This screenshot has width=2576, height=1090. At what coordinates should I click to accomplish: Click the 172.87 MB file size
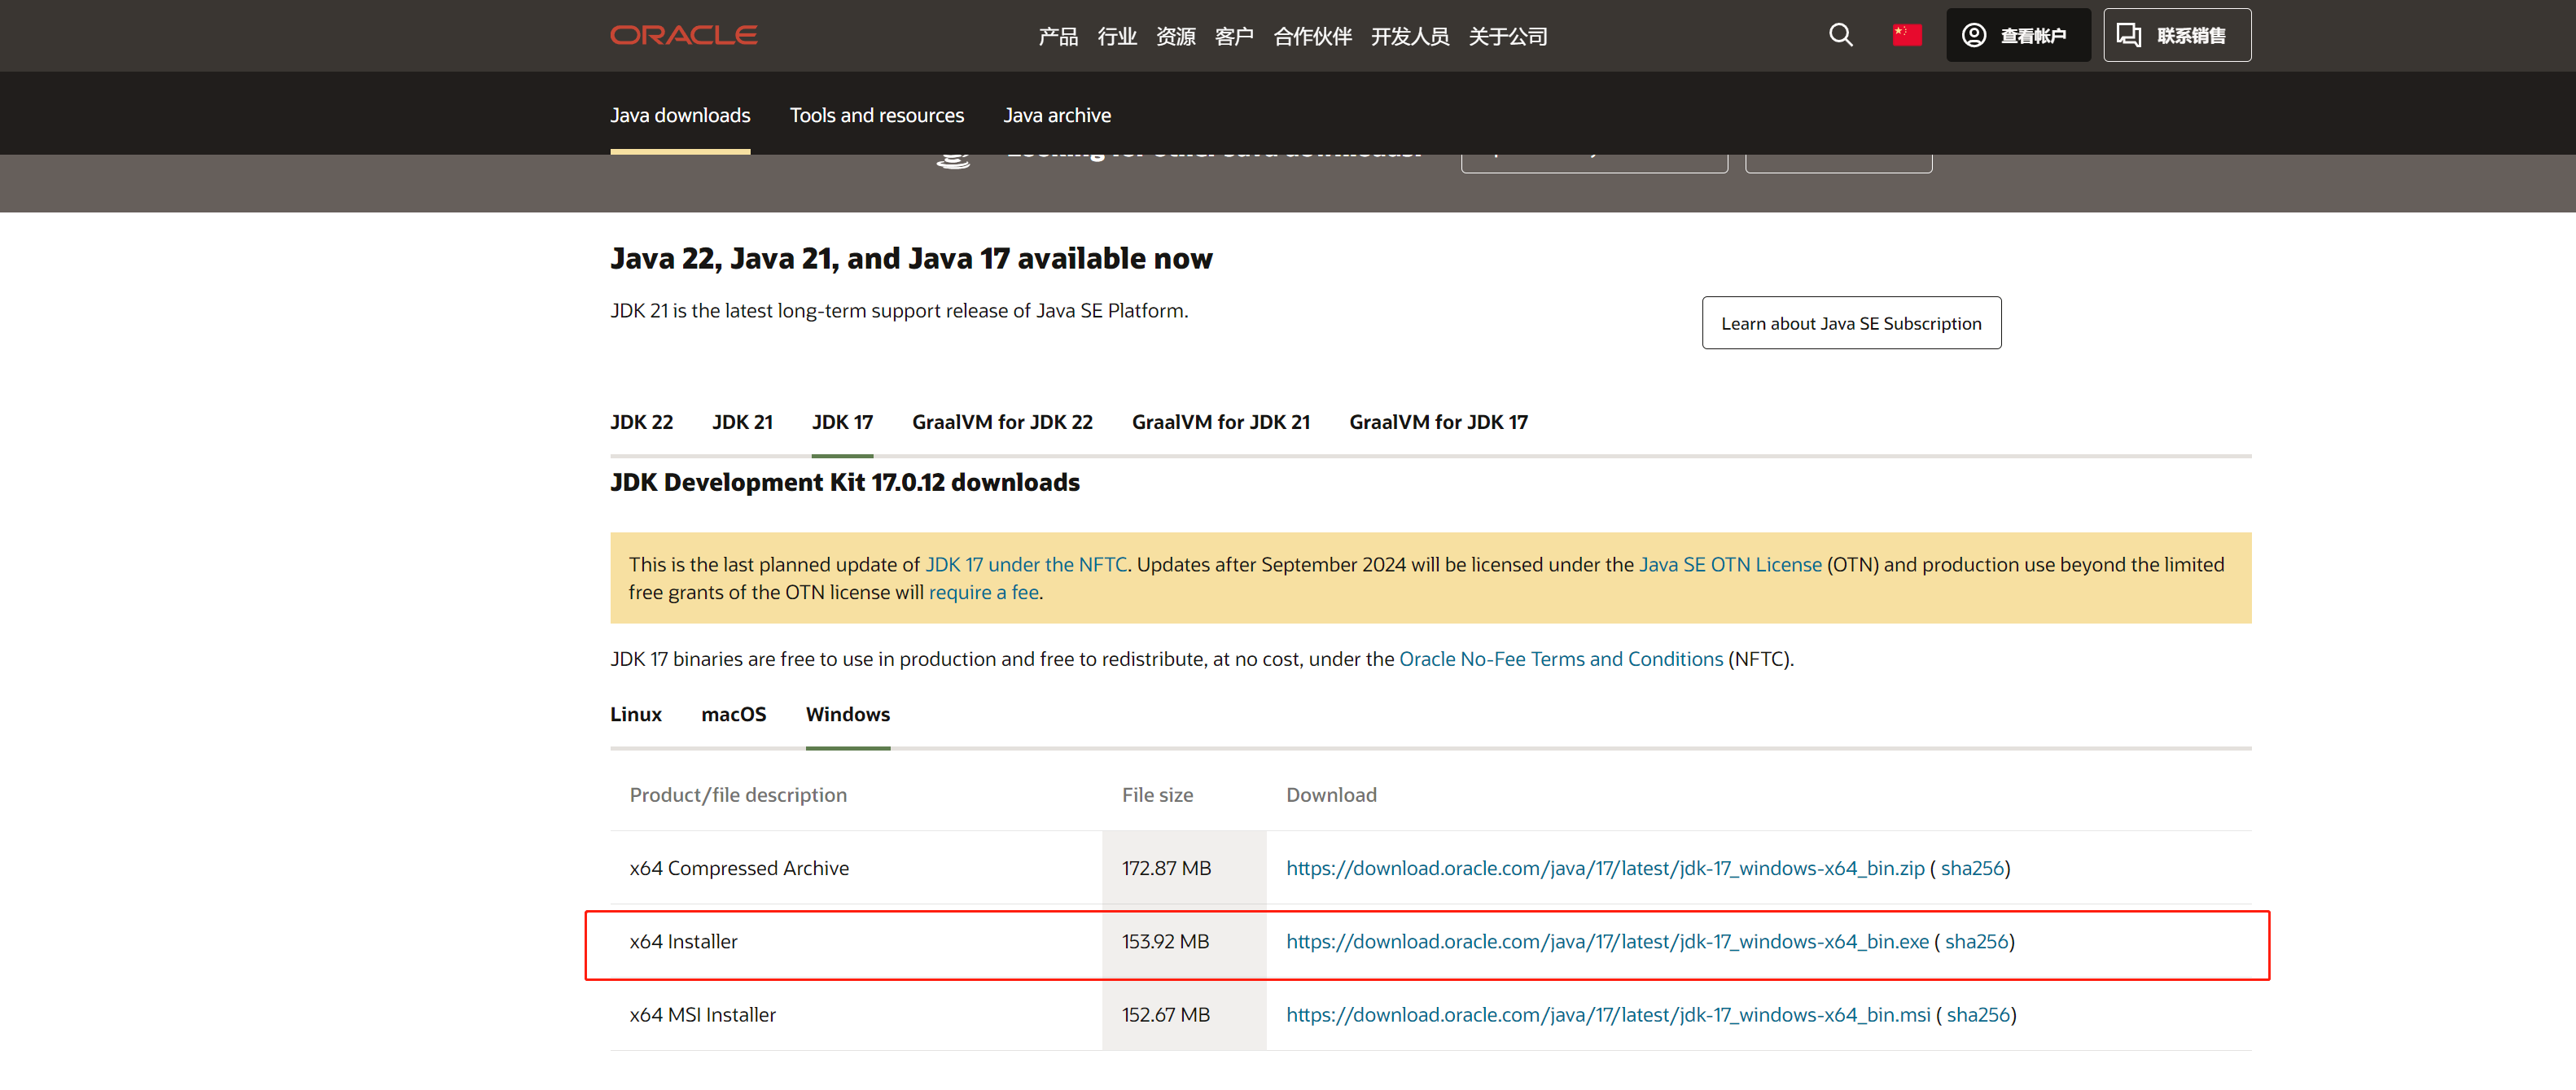1166,868
